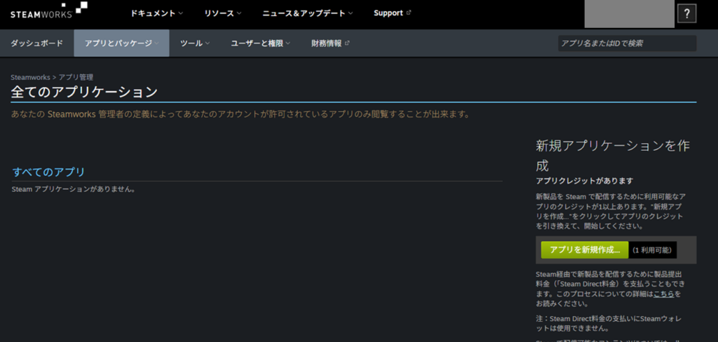Focus the アプリ名またはID search field
This screenshot has height=342, width=718.
tap(627, 43)
